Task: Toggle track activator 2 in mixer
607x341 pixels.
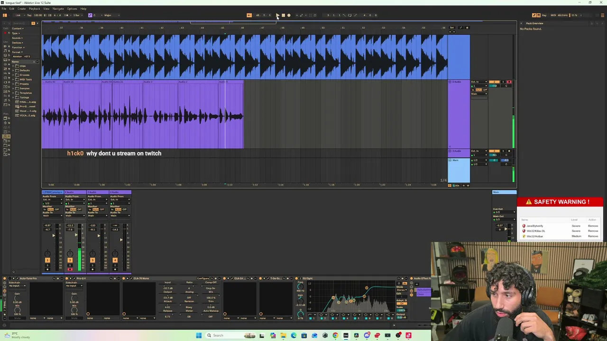Action: 70,260
